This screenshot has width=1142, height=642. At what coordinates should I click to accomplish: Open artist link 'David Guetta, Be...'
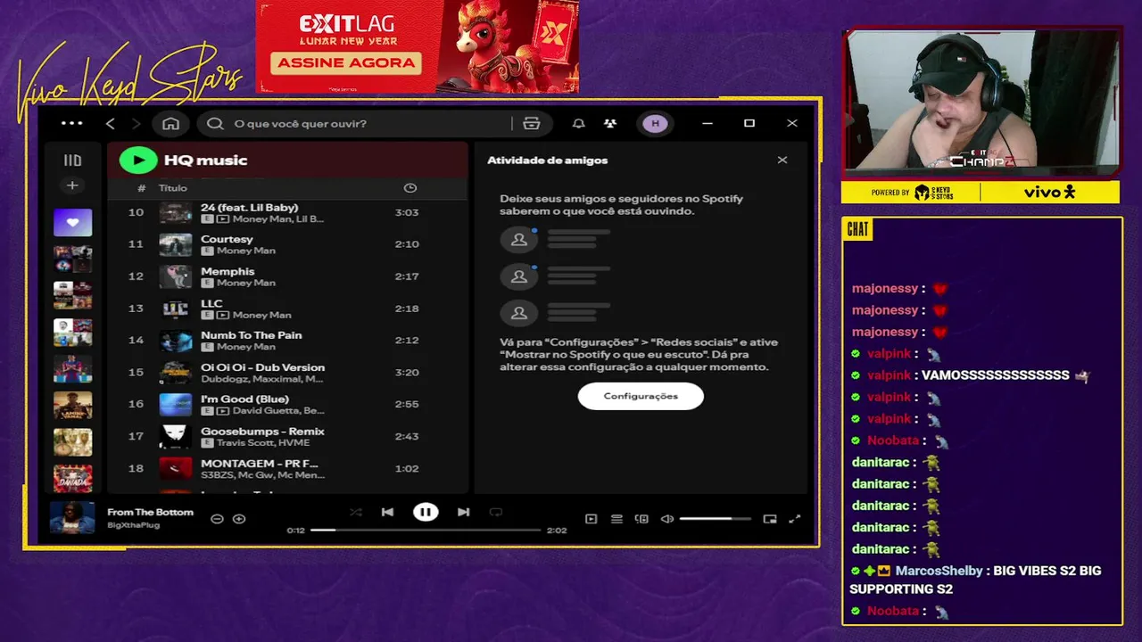click(278, 411)
